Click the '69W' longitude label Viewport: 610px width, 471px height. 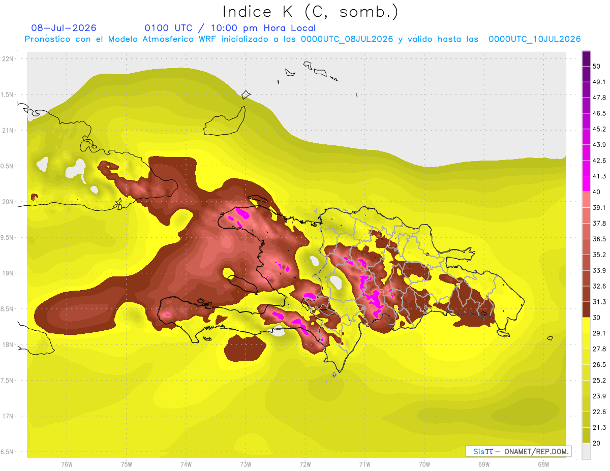click(484, 464)
